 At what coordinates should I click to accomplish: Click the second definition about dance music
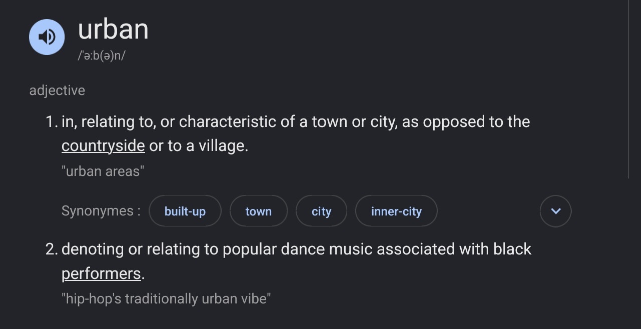point(296,249)
